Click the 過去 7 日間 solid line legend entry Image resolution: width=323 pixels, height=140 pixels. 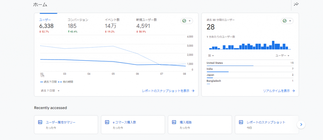[48, 82]
